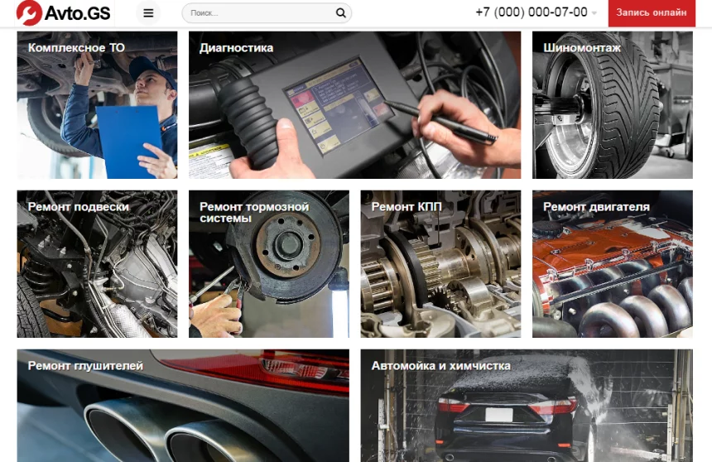The image size is (712, 462).
Task: Click the Avto.GS site name text
Action: point(78,13)
